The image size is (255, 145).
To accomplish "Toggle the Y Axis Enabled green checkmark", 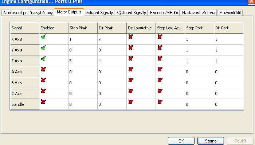I will 43,47.
